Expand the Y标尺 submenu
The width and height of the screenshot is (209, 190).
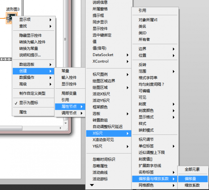[x=109, y=146]
